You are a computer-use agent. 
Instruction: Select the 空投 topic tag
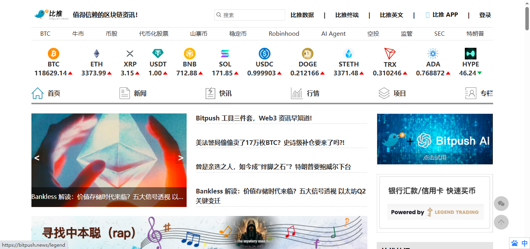click(x=373, y=34)
